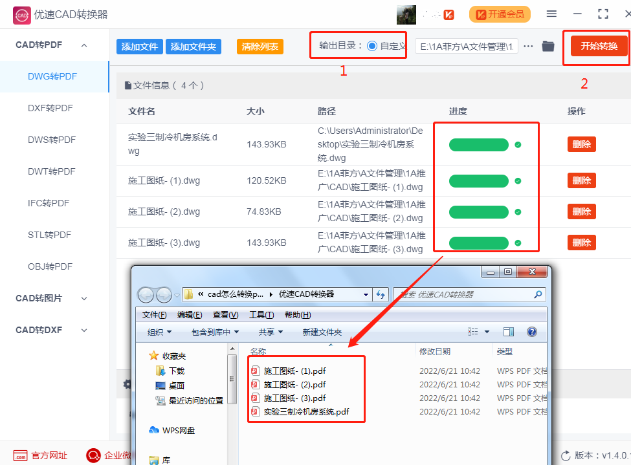The image size is (631, 465).
Task: Delete the 施工图纸- (2).dwg row
Action: click(x=582, y=211)
